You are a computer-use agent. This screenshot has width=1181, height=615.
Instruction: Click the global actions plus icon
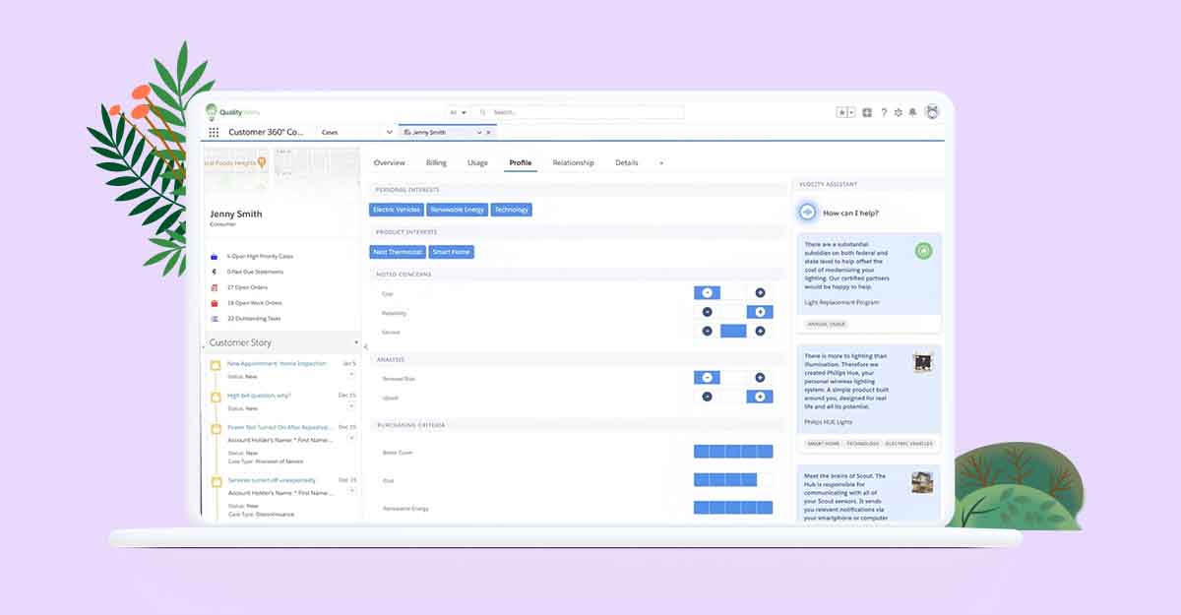[867, 112]
